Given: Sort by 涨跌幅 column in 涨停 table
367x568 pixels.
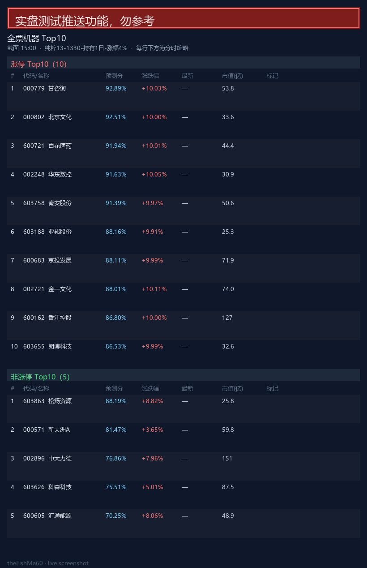Looking at the screenshot, I should click(x=150, y=76).
